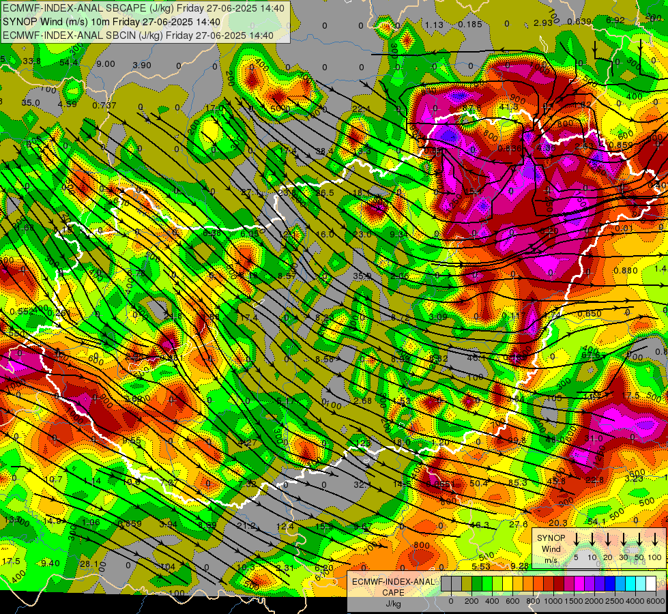Click the 3.90 value on the map
Screen dimensions: 668x614
pos(142,65)
